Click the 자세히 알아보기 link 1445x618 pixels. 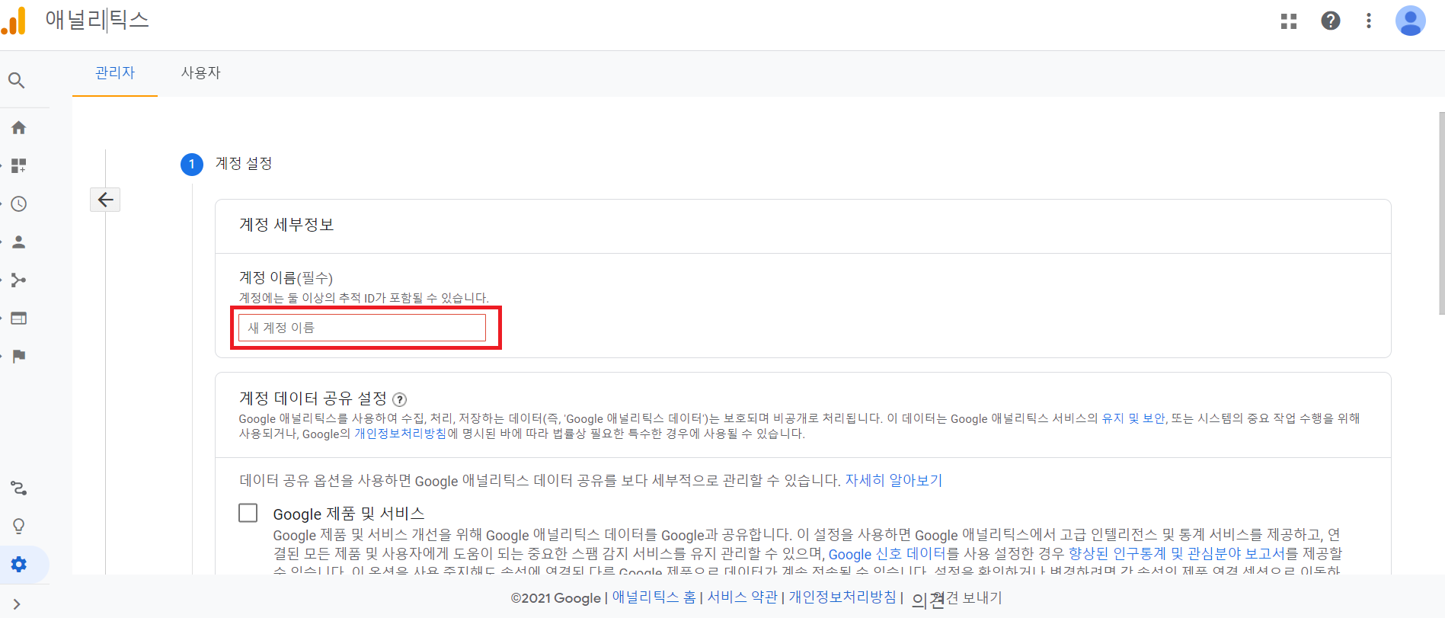pos(894,480)
